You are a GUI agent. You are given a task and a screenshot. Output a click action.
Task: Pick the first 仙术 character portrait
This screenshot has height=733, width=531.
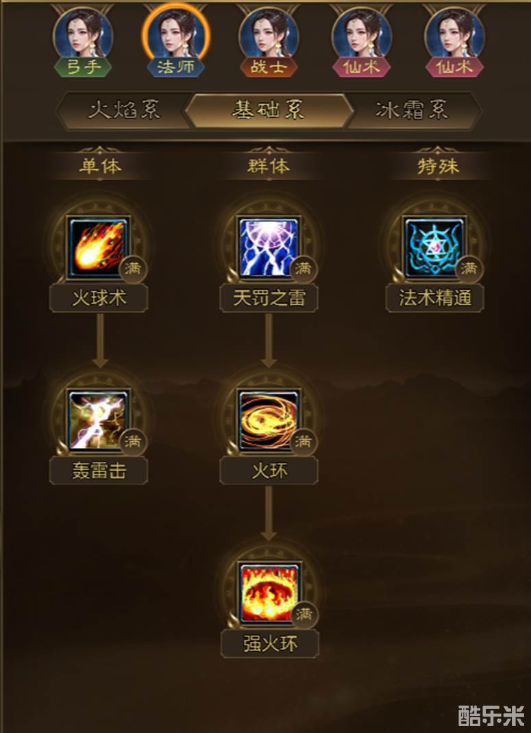point(361,39)
